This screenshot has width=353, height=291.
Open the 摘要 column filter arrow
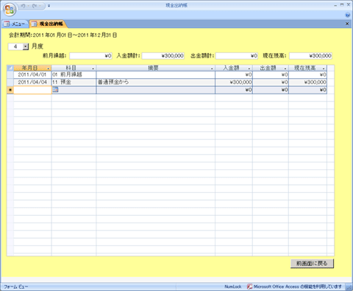(x=212, y=69)
